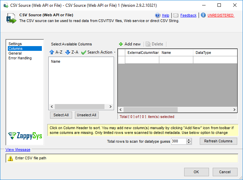Click 'Total [ 0 ] of [ 0 ] item(s) selected' text

(x=147, y=117)
